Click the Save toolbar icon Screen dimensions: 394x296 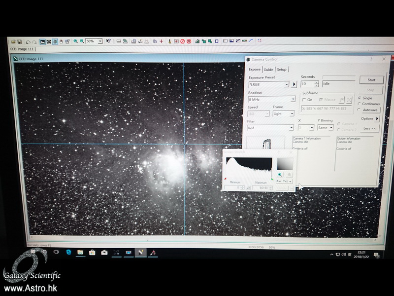point(20,41)
